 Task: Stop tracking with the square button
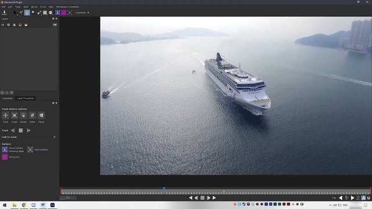pyautogui.click(x=21, y=130)
